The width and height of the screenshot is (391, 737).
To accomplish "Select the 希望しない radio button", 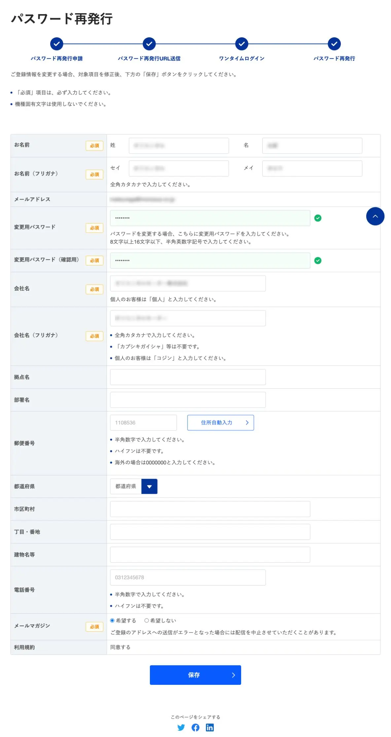I will pos(147,620).
